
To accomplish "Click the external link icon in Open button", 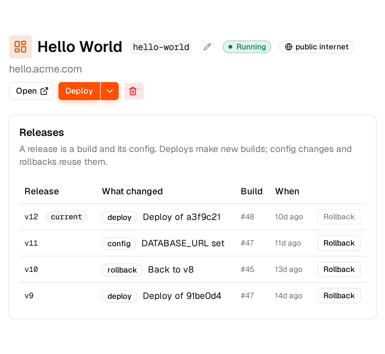I will pos(44,91).
